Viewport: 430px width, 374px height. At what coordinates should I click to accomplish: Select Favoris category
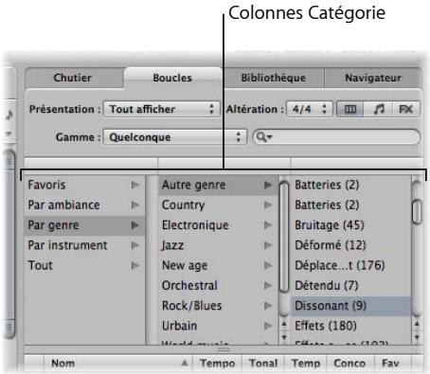pyautogui.click(x=84, y=185)
